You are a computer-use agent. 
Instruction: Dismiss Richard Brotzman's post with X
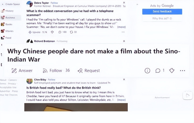(124, 41)
